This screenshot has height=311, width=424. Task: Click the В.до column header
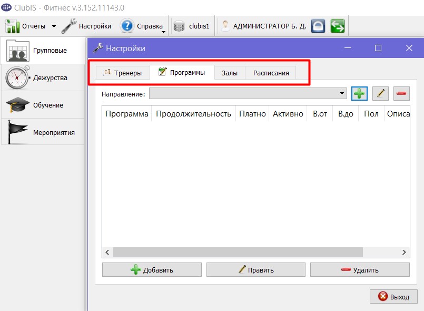coord(346,114)
